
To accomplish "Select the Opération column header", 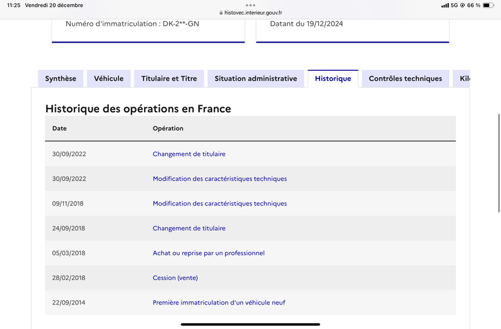I will click(168, 128).
